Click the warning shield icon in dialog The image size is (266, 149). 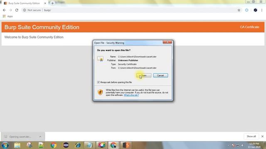[x=100, y=92]
